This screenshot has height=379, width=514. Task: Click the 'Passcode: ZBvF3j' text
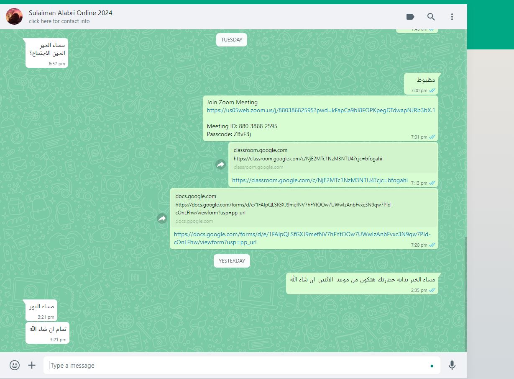228,134
